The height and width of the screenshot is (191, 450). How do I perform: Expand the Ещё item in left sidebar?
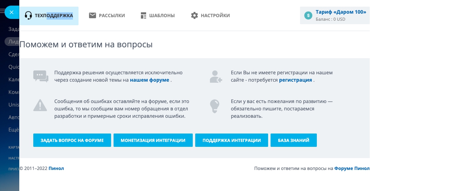pyautogui.click(x=13, y=129)
